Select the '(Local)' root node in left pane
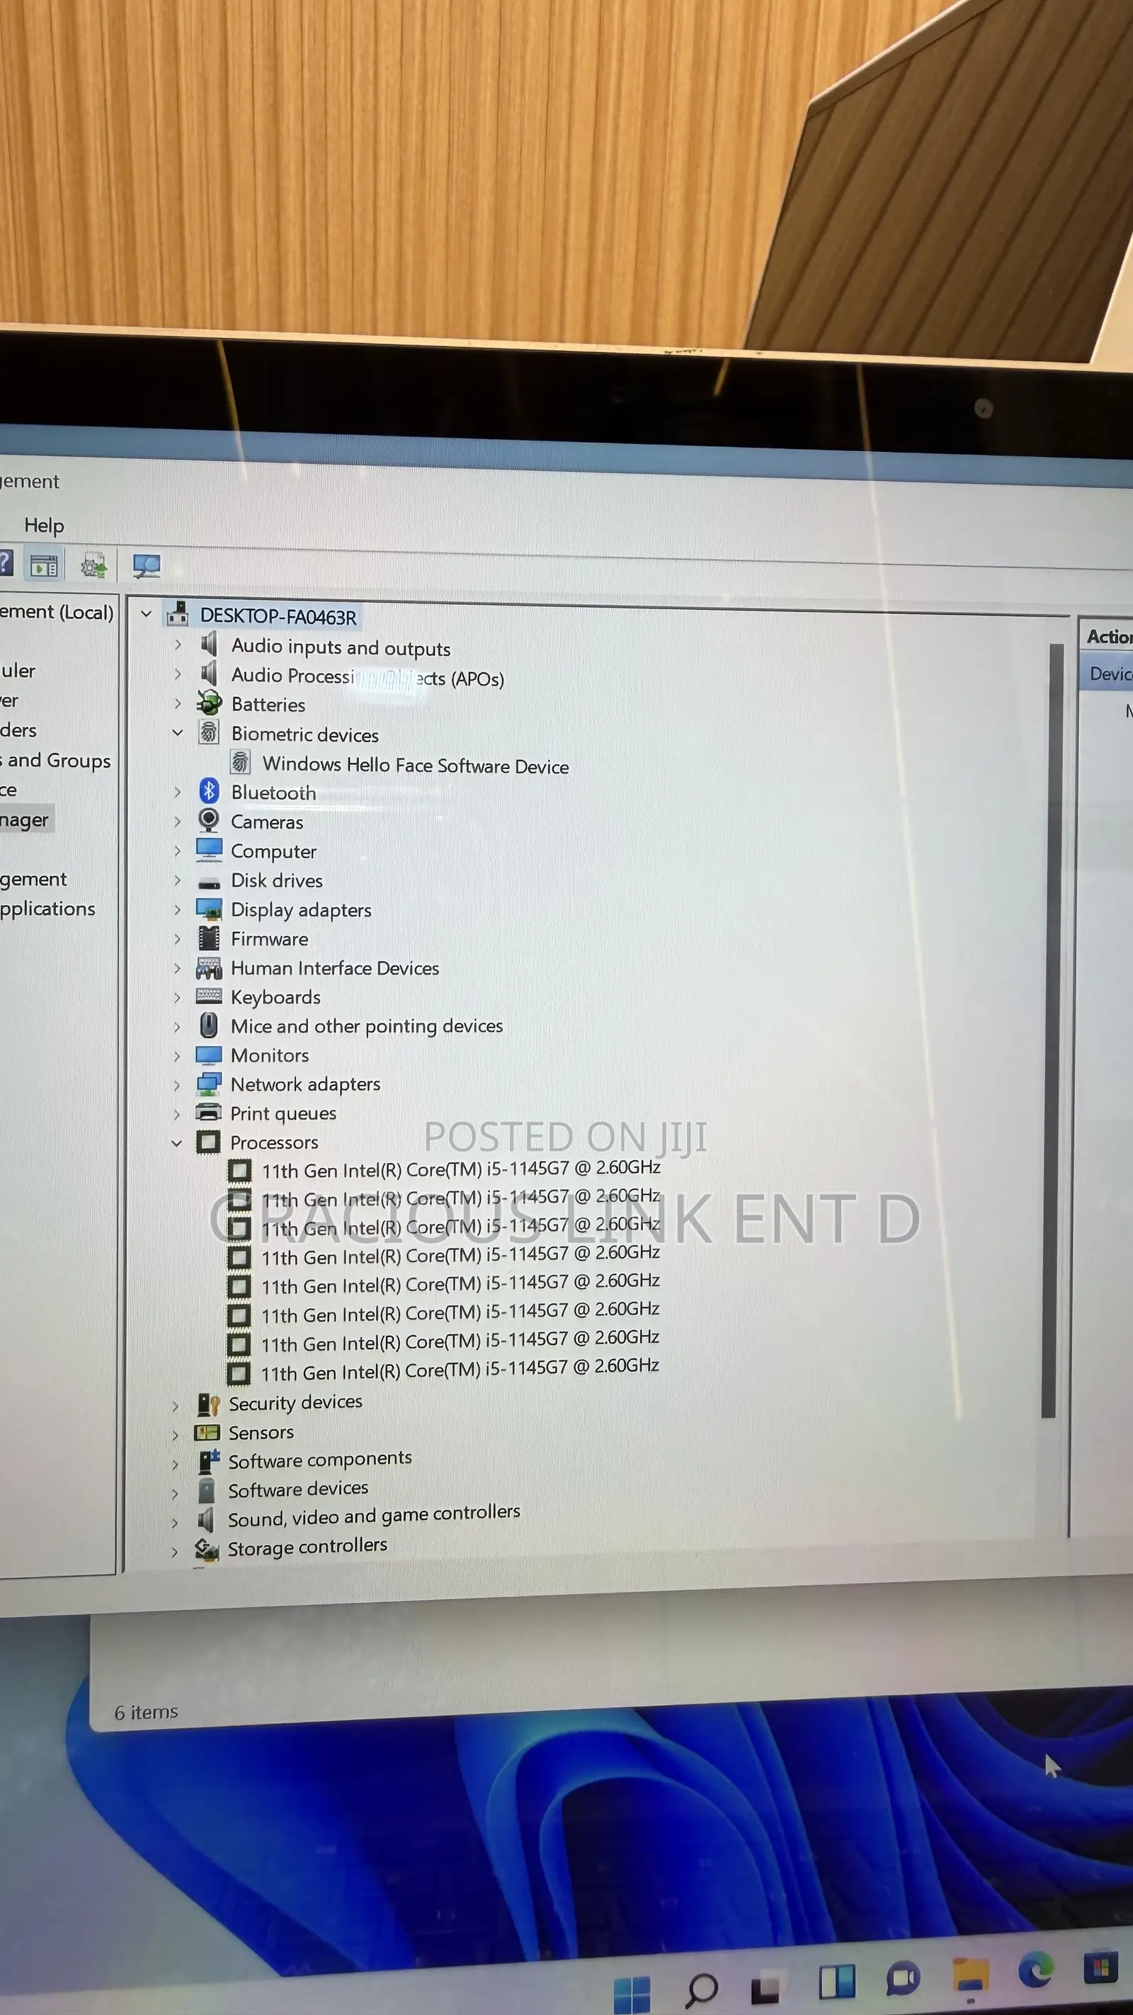Viewport: 1133px width, 2015px height. coord(57,612)
